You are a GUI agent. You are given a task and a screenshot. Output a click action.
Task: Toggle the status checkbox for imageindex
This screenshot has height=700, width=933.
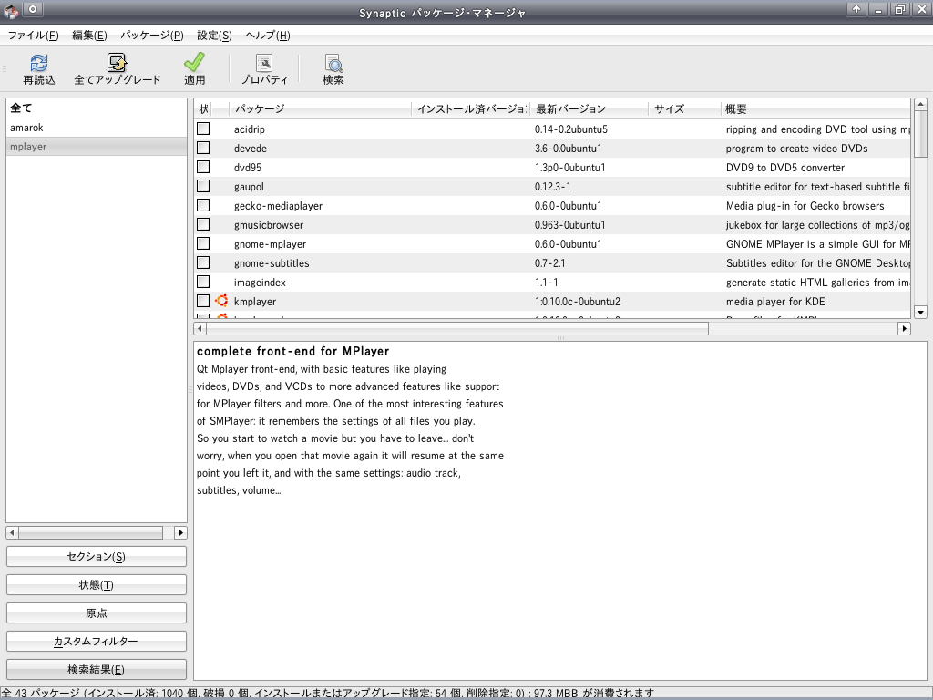click(x=203, y=282)
